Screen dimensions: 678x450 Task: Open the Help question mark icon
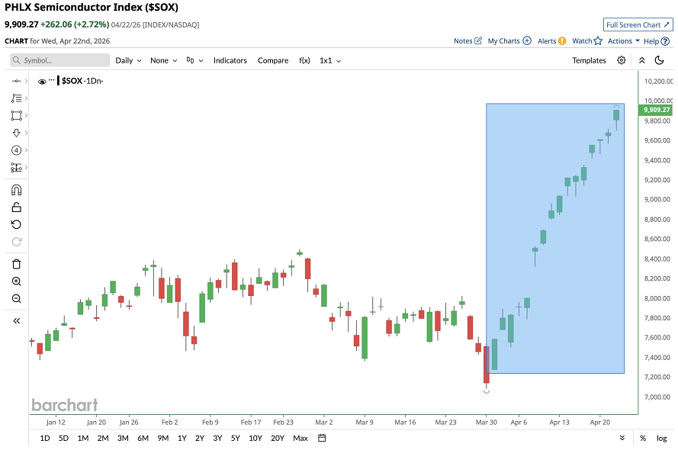666,41
